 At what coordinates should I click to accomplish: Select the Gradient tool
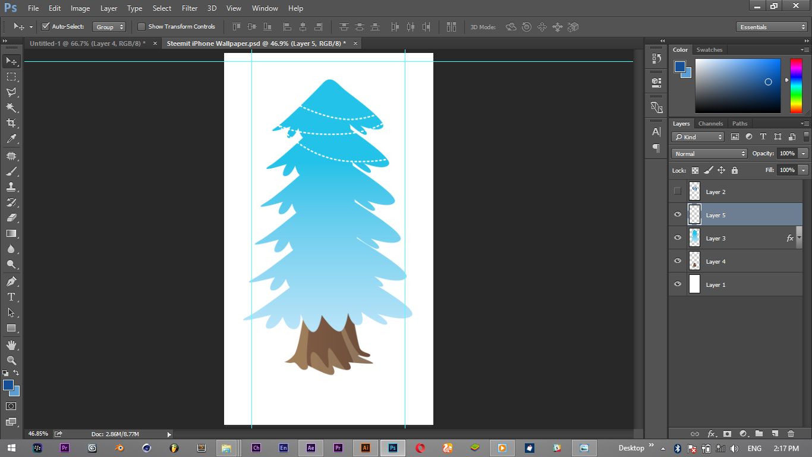(11, 233)
